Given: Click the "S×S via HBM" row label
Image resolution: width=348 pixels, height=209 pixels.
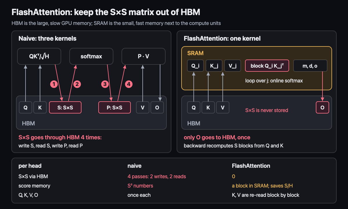Looking at the screenshot, I should click(33, 176).
